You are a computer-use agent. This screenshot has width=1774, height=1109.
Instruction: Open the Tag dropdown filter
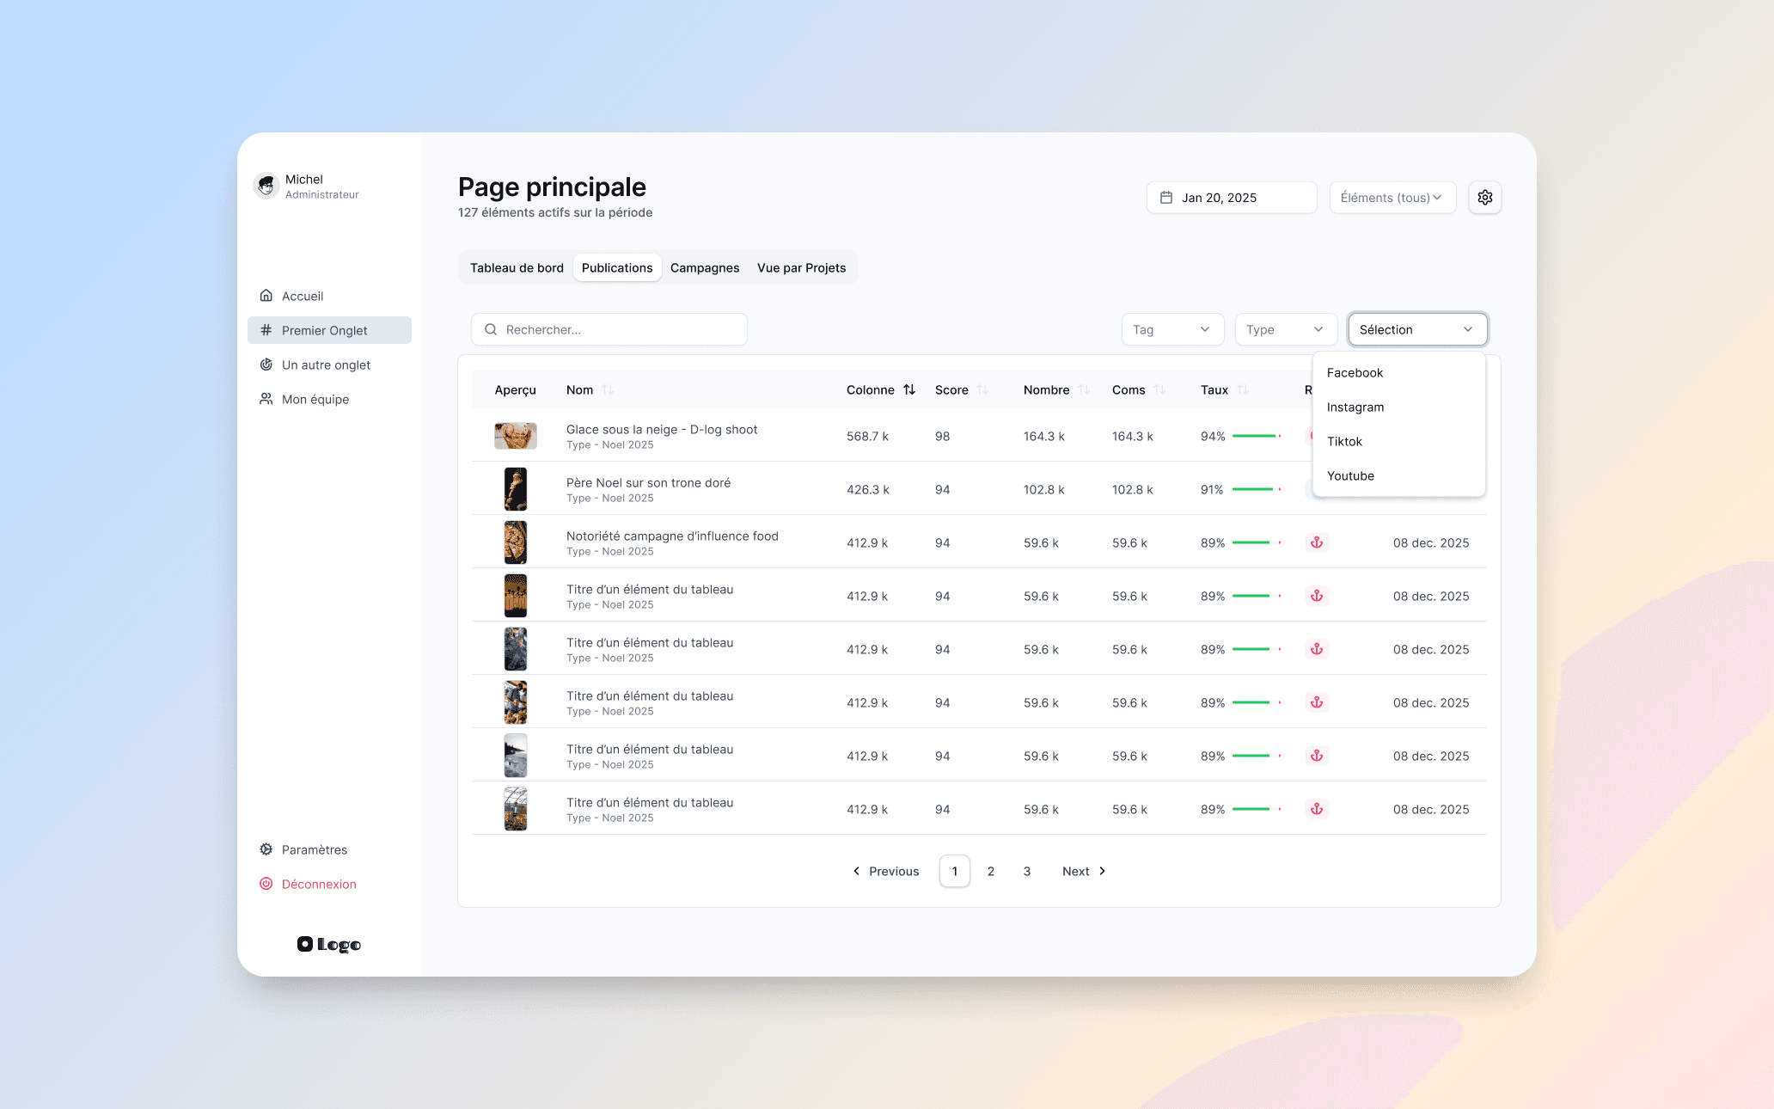[1171, 329]
